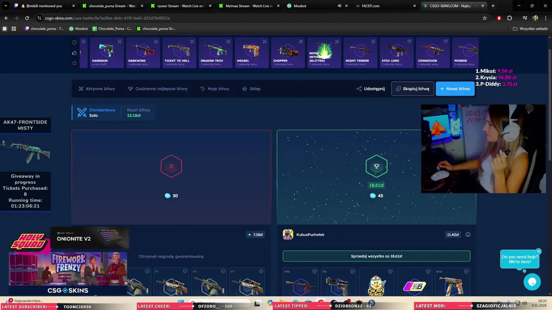Screen dimensions: 552x310
Task: Click Skopiuj bitwę button
Action: coord(413,89)
